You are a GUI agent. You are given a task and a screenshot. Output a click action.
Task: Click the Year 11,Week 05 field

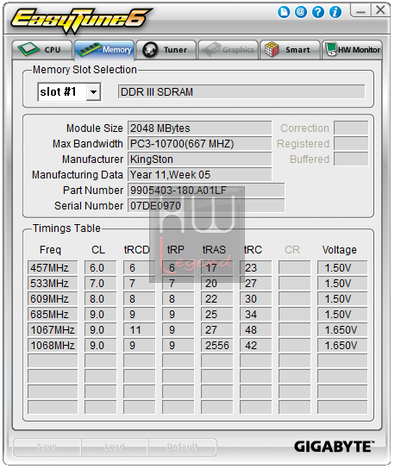tap(199, 175)
